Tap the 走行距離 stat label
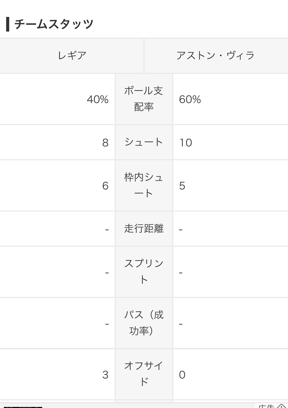The width and height of the screenshot is (288, 408). tap(144, 228)
